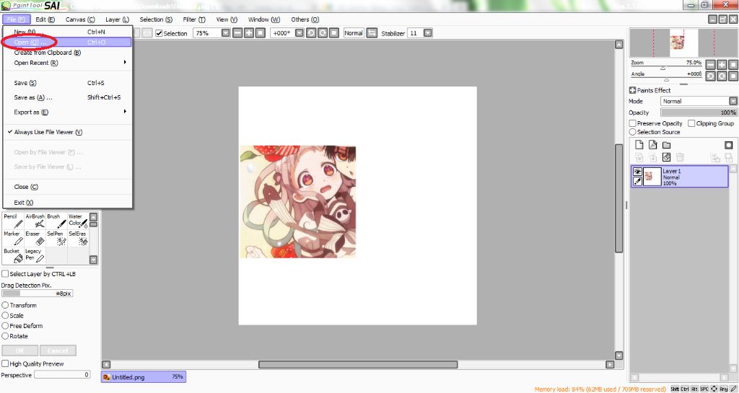Expand the 75% zoom level dropdown
Screen dimensions: 739x393
[226, 33]
